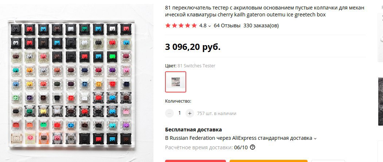Click the red buy button
The image size is (383, 162).
195,161
